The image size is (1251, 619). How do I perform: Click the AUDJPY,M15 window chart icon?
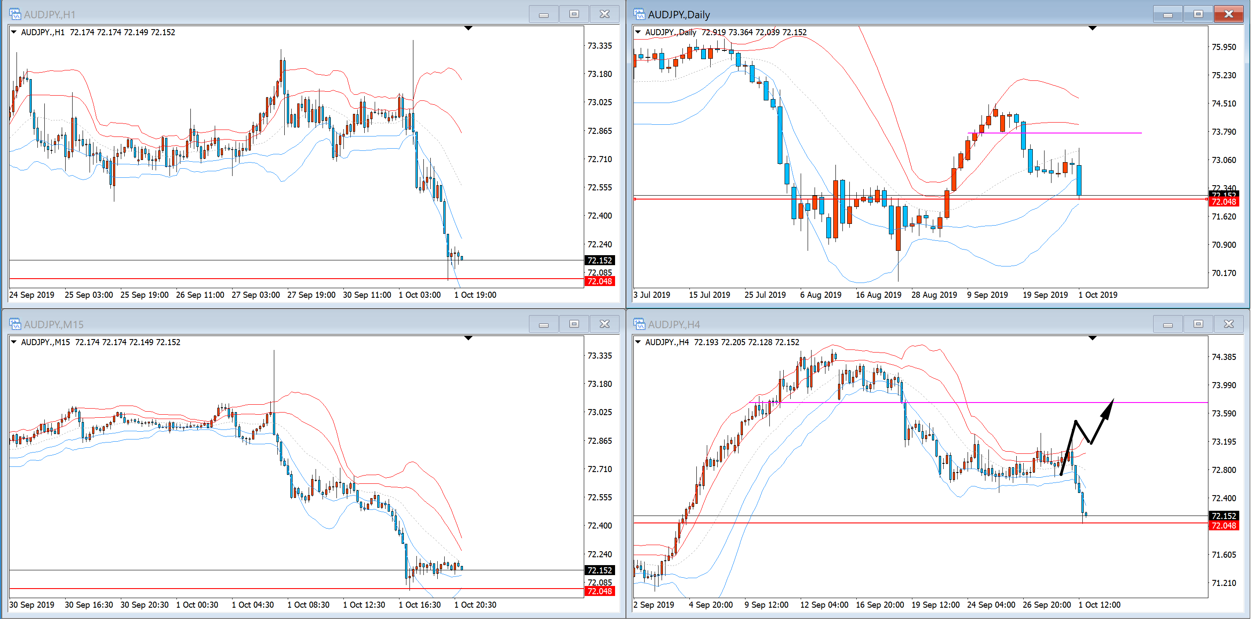15,324
